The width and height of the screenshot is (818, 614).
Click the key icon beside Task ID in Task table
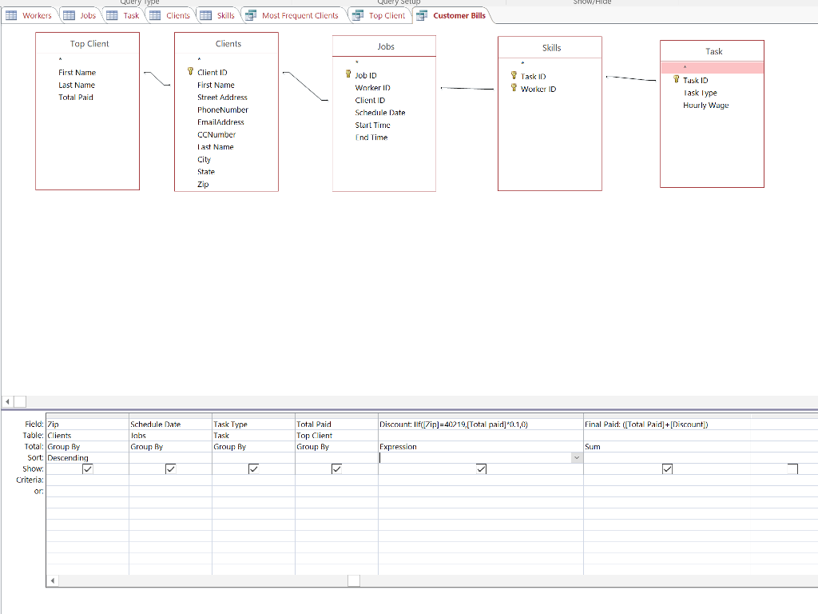(x=676, y=80)
